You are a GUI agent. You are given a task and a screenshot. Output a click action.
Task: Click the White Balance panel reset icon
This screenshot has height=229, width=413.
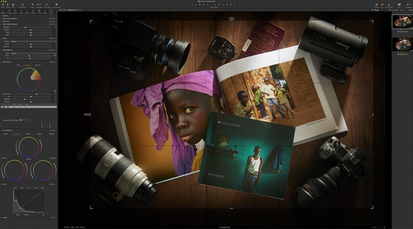point(52,49)
